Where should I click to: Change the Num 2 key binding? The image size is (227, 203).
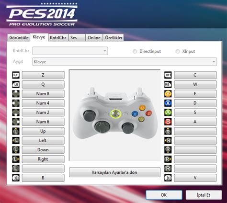[x=43, y=113]
